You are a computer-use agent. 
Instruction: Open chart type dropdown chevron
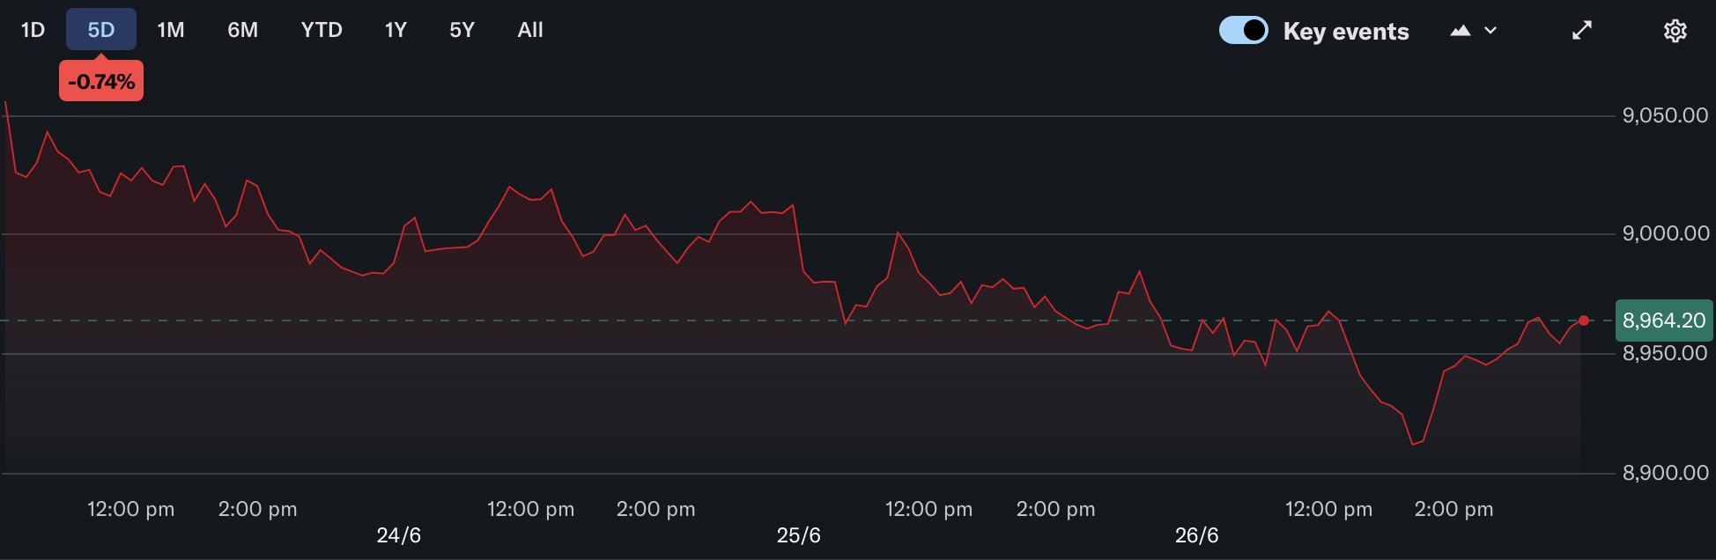click(1490, 31)
